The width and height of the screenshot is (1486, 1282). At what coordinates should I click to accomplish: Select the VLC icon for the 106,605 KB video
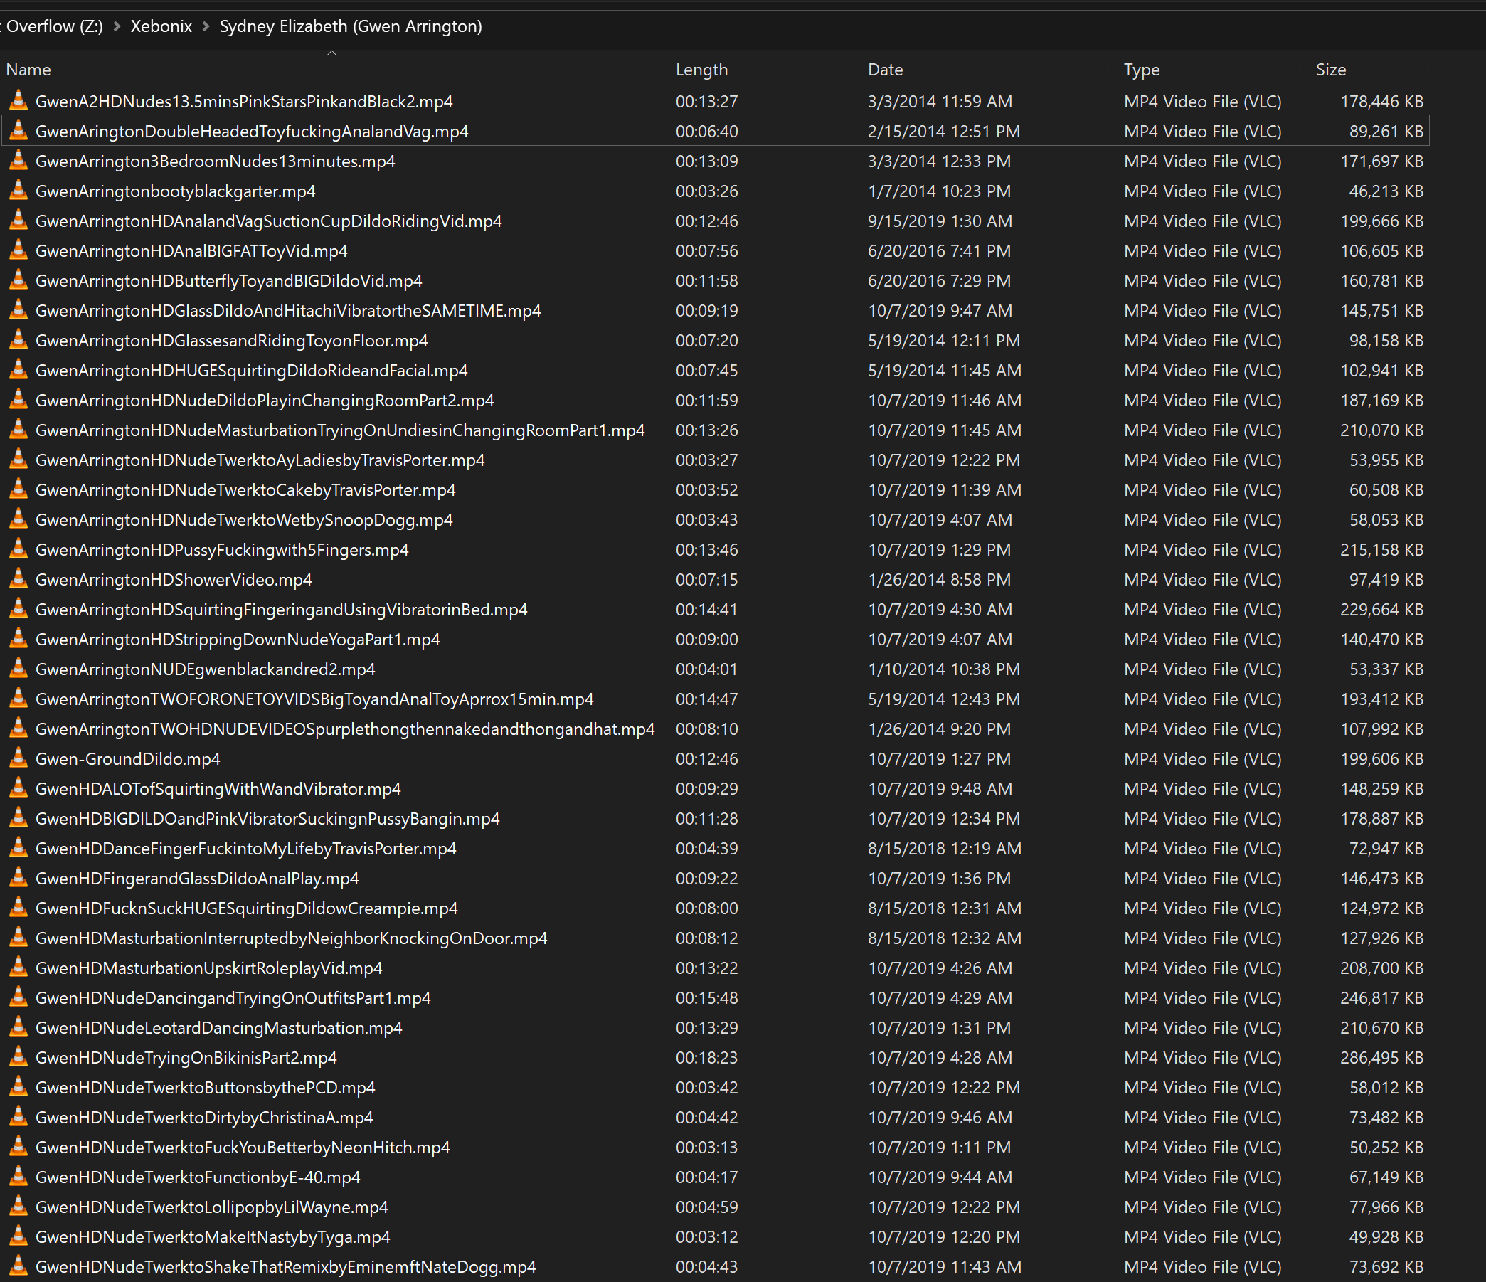click(18, 251)
